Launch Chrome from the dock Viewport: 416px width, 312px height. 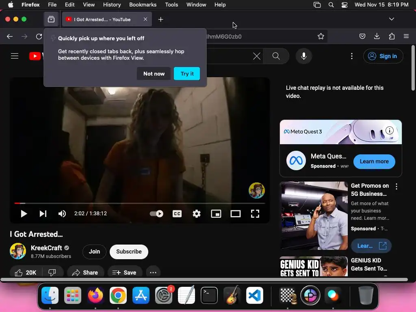click(x=118, y=295)
